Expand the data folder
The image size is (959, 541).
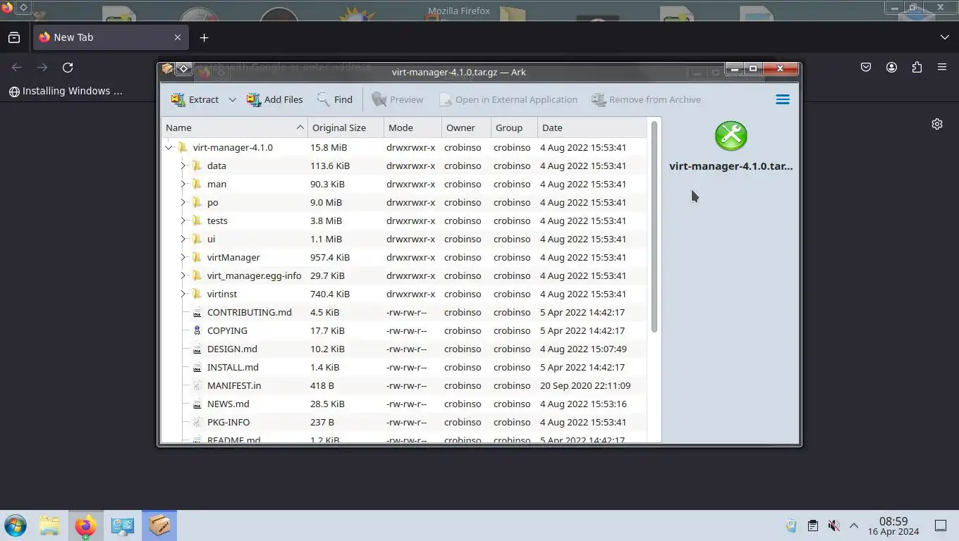183,166
